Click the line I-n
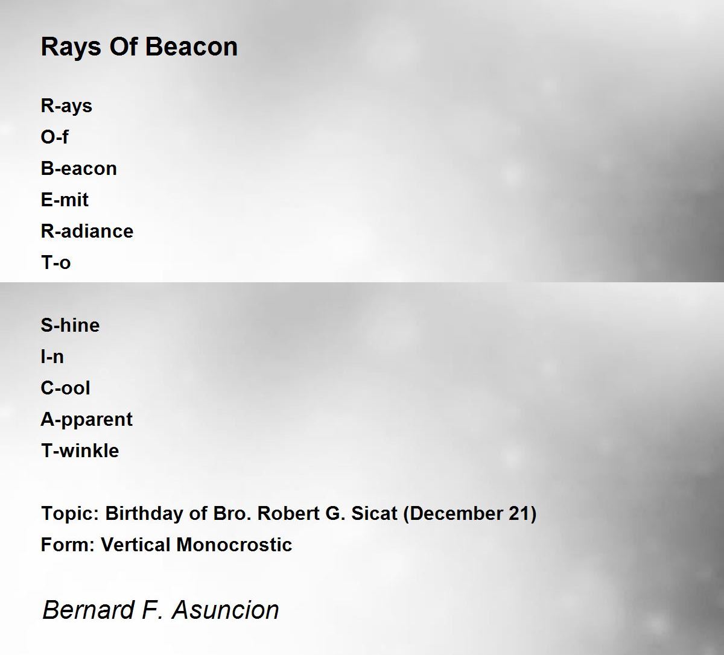 (x=52, y=356)
